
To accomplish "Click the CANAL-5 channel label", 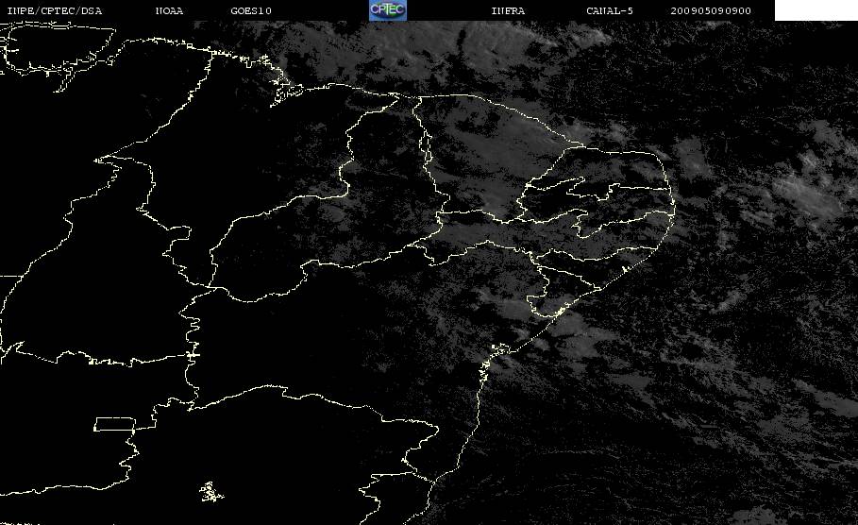I will tap(610, 11).
